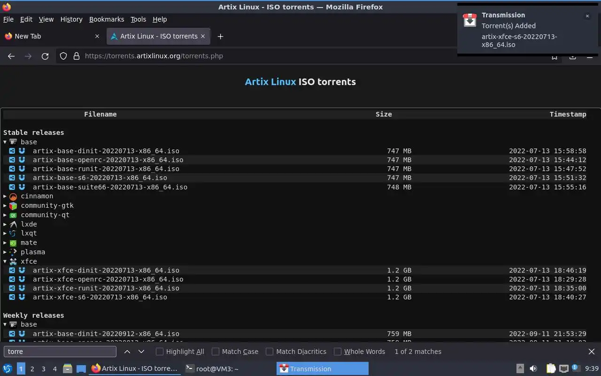Open the History menu
This screenshot has width=601, height=376.
71,19
